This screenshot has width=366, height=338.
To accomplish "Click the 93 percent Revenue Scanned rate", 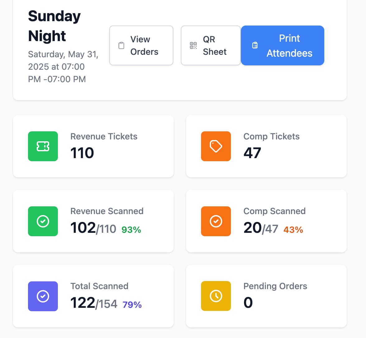I will [131, 229].
